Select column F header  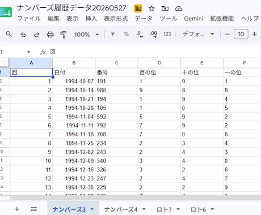[242, 63]
